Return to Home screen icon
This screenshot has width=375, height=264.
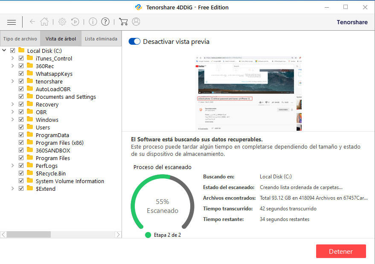coord(44,22)
